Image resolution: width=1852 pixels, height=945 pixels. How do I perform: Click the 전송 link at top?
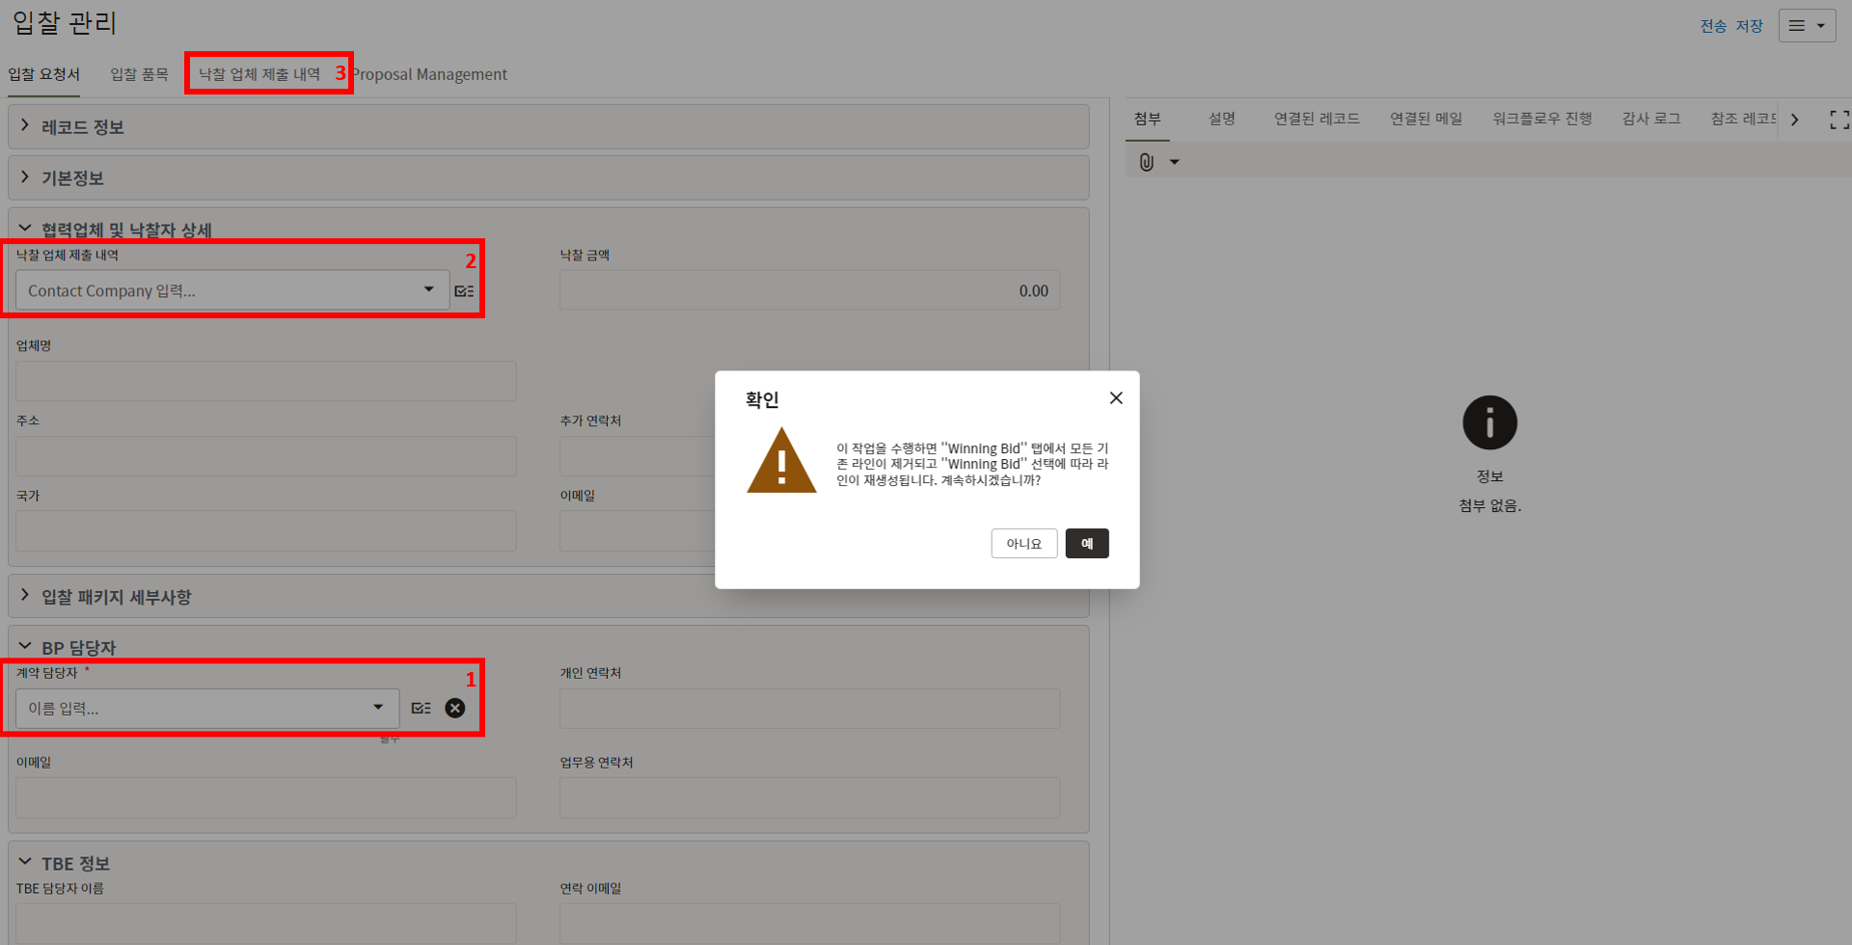tap(1713, 26)
